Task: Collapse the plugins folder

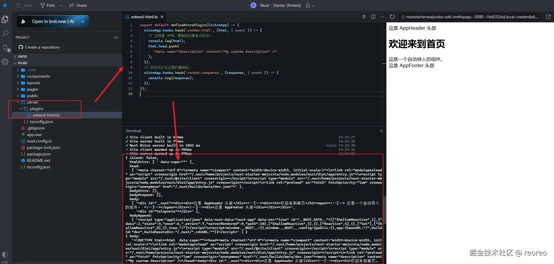Action: click(67, 109)
